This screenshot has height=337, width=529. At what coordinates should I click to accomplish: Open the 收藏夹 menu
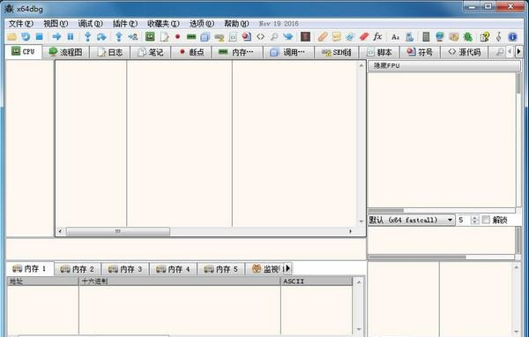[163, 24]
